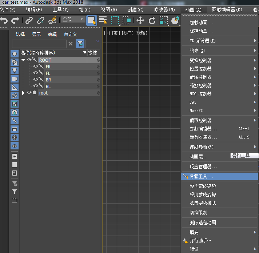The image size is (259, 253).
Task: Hide the BR bone via eye icon
Action: pos(36,79)
